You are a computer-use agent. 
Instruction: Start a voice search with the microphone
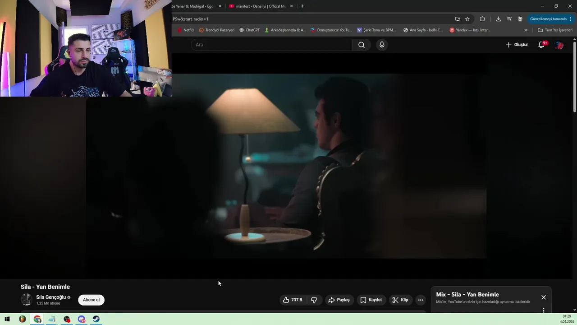coord(382,45)
